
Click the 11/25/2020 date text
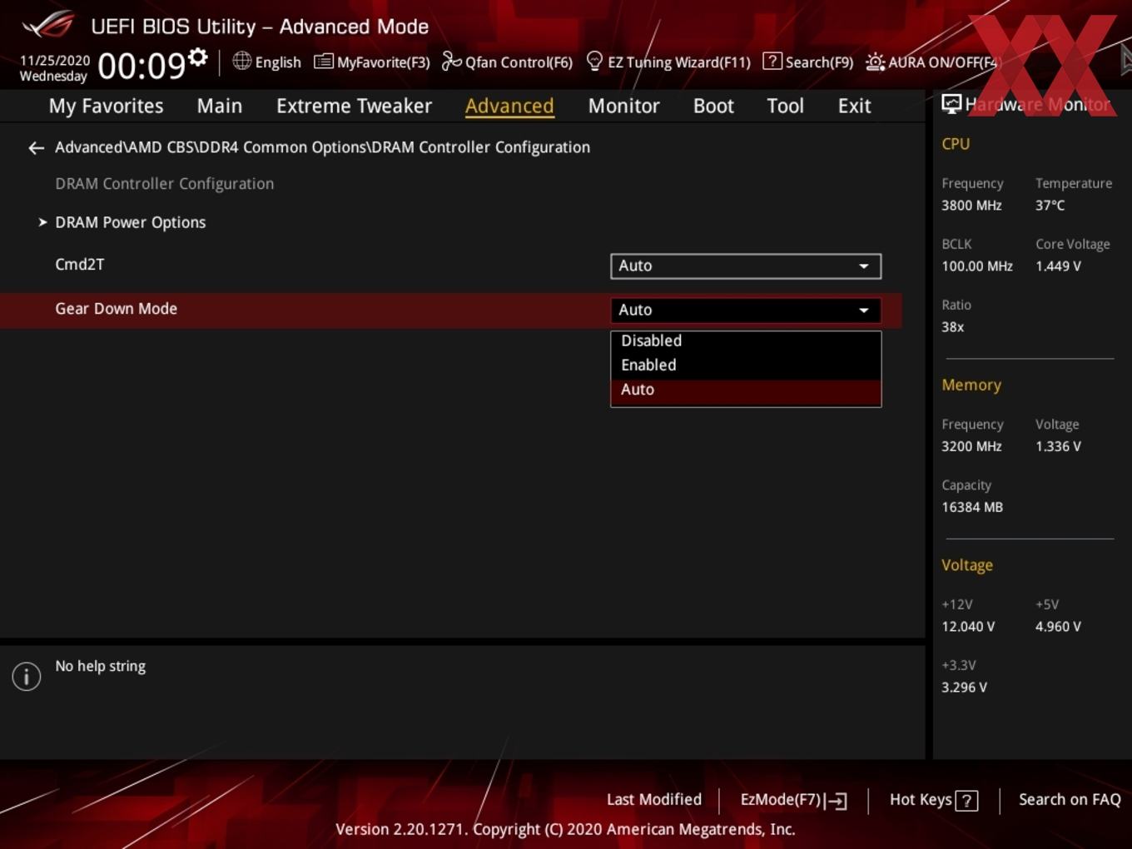click(55, 61)
